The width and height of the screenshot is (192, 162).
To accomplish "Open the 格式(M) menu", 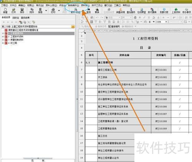I will click(40, 5).
